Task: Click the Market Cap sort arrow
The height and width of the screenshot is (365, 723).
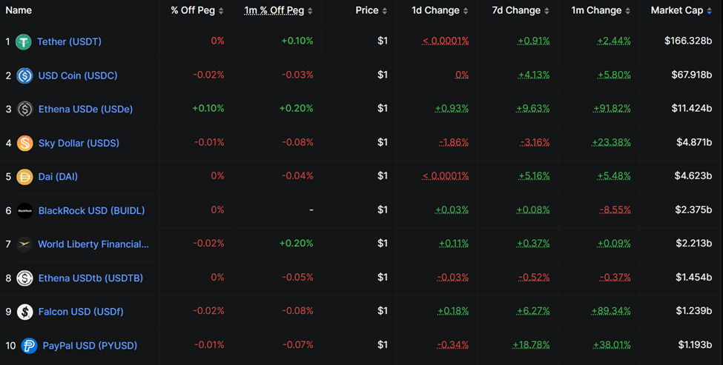Action: pyautogui.click(x=709, y=11)
